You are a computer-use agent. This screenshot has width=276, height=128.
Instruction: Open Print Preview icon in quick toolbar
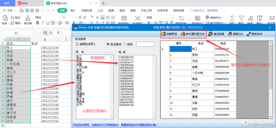37,10
